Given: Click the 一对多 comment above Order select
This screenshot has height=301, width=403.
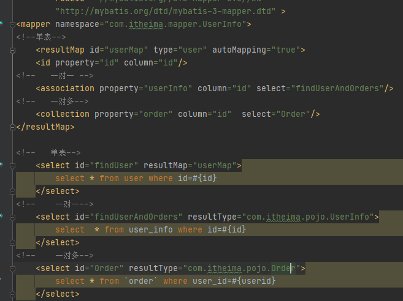Looking at the screenshot, I should [x=55, y=255].
